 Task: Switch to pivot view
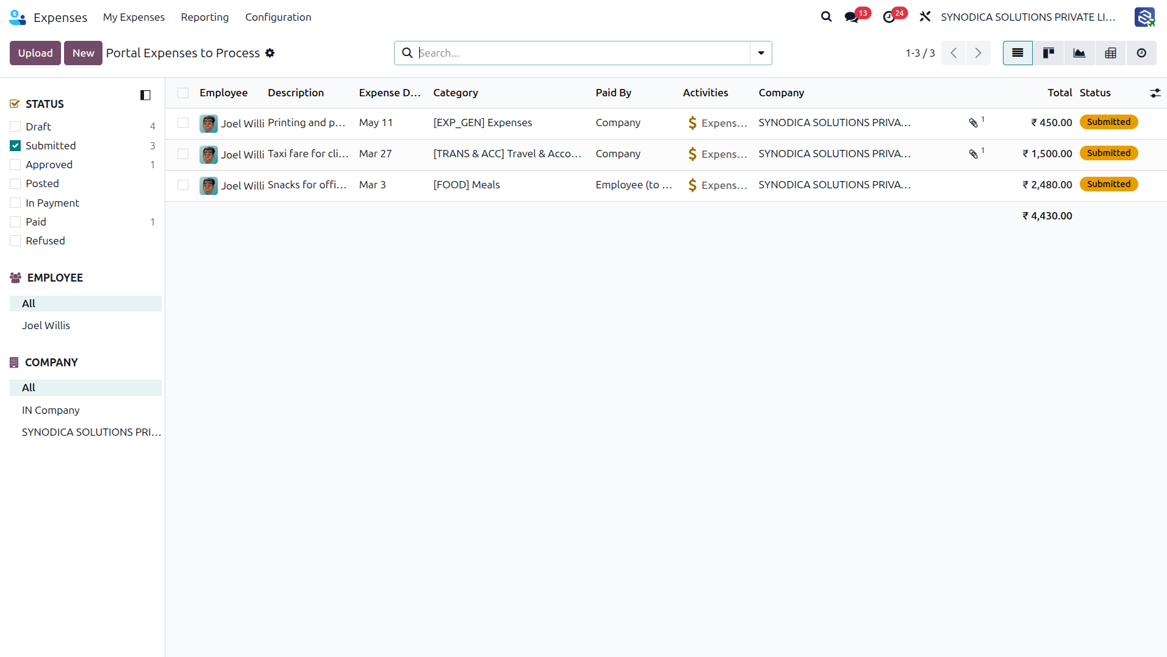point(1111,53)
